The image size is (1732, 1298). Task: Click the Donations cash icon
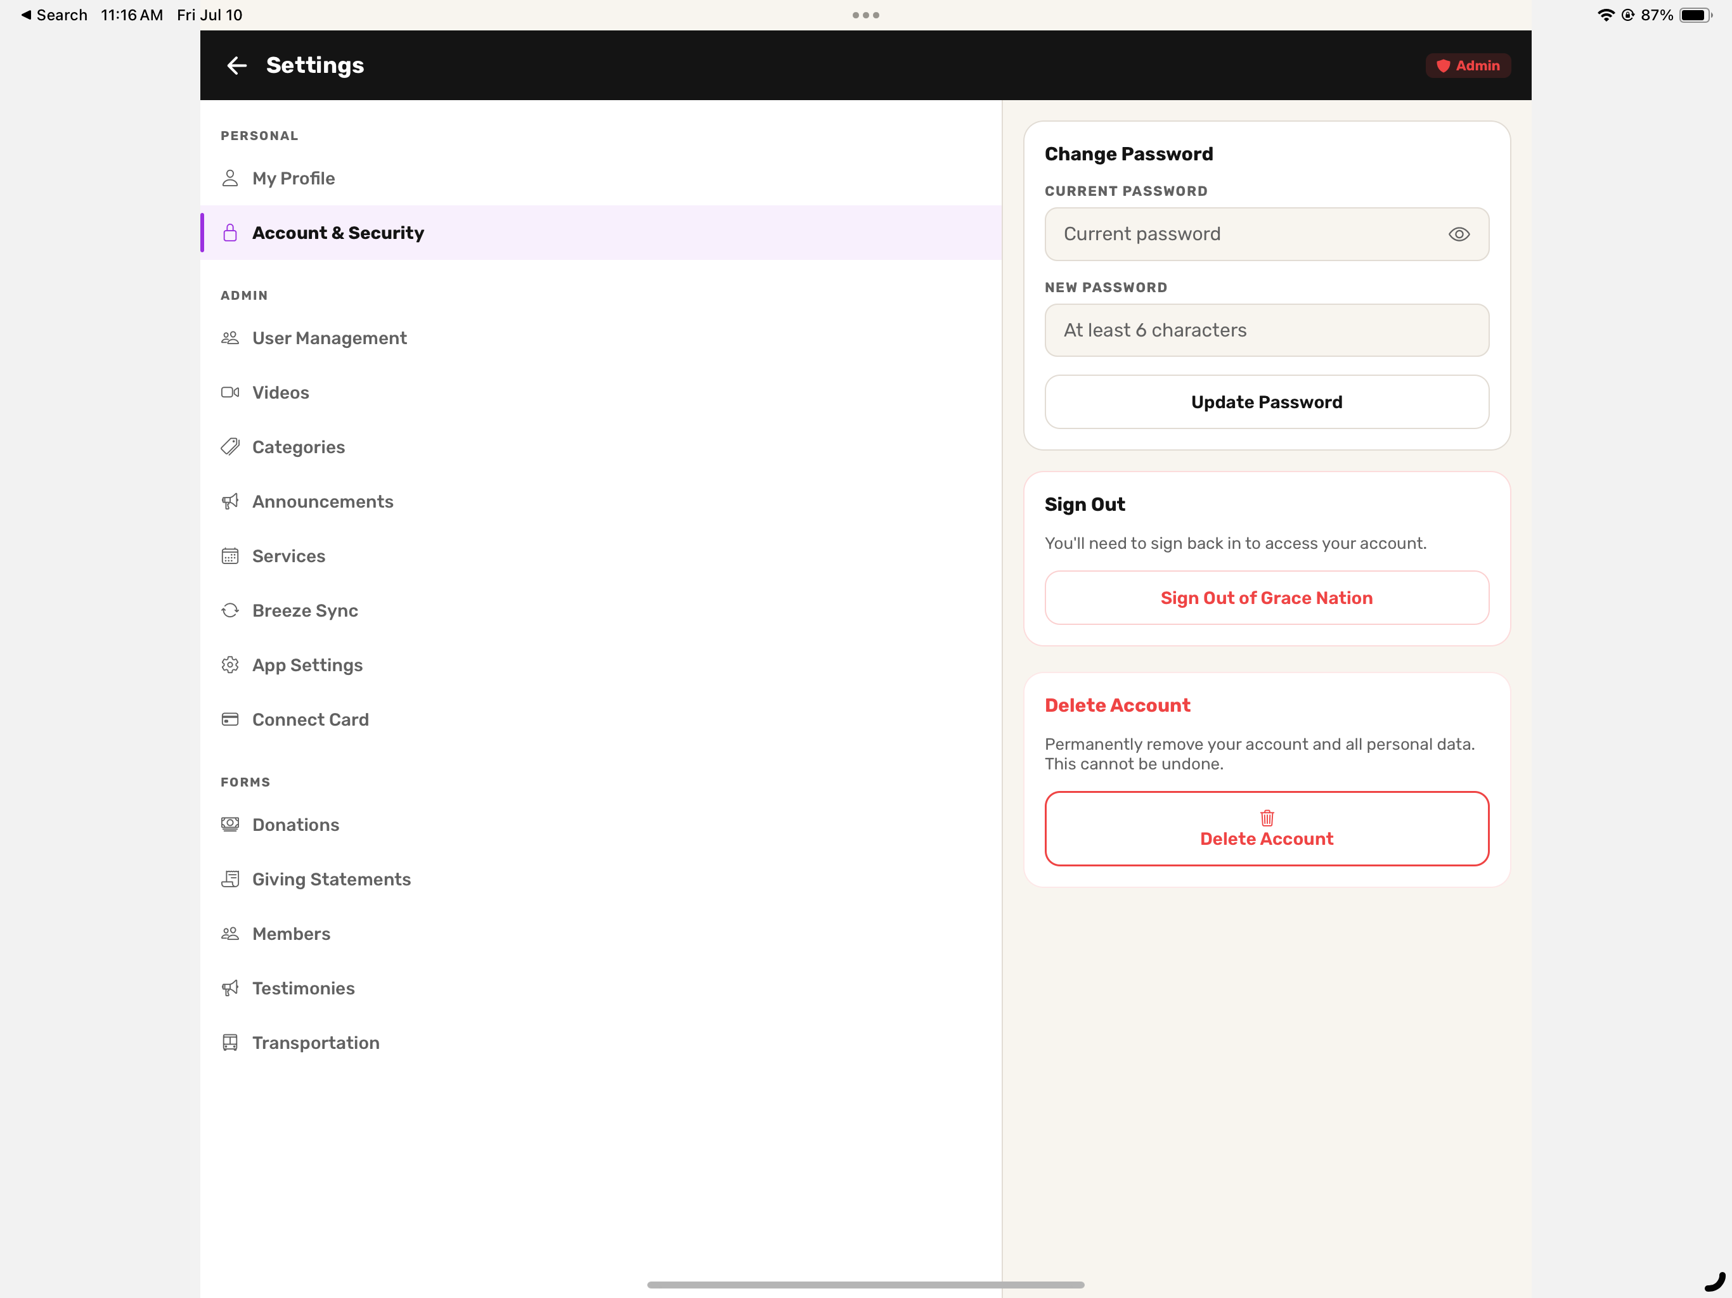[229, 825]
